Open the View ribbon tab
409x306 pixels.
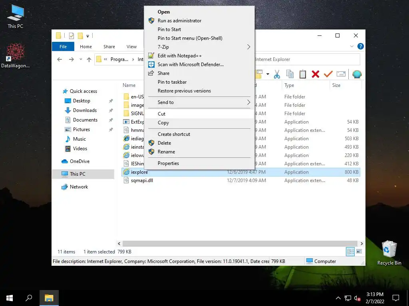(x=131, y=47)
